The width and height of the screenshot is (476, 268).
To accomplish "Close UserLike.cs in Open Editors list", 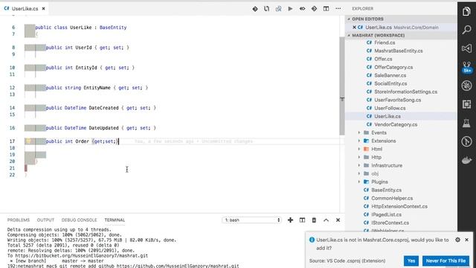I will [x=354, y=28].
